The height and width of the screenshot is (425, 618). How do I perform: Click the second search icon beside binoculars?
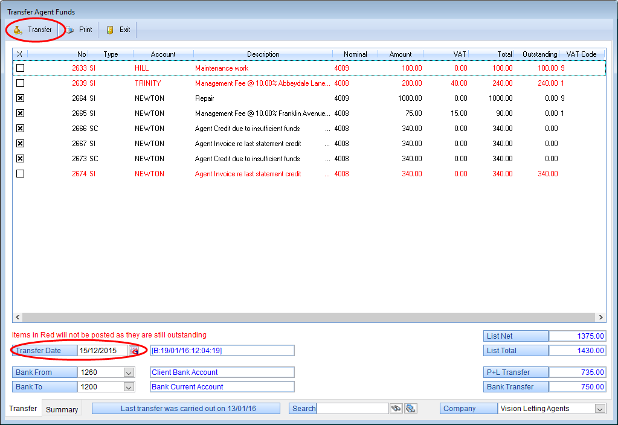click(x=411, y=409)
